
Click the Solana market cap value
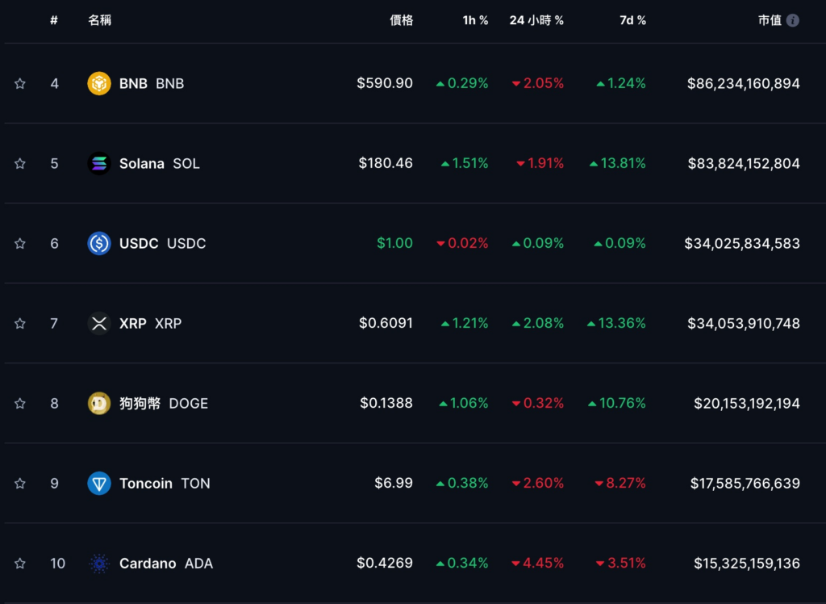click(x=744, y=164)
